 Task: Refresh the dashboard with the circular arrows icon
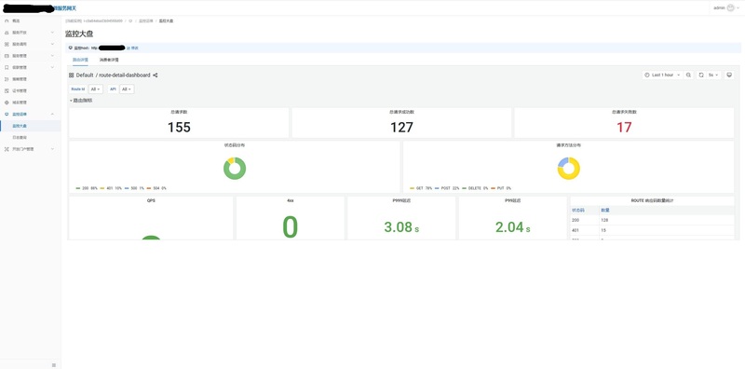pyautogui.click(x=701, y=75)
